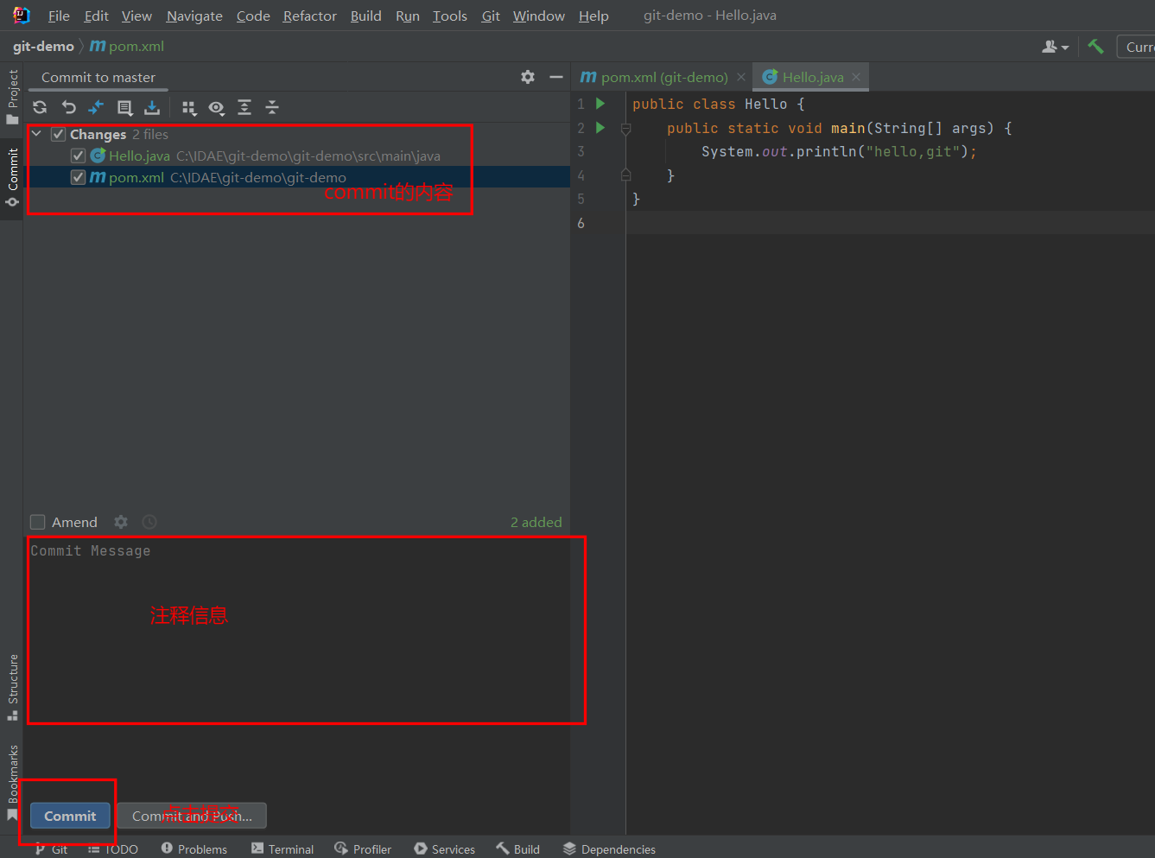Click the Shelve Silently icon
The height and width of the screenshot is (858, 1155).
pyautogui.click(x=152, y=107)
